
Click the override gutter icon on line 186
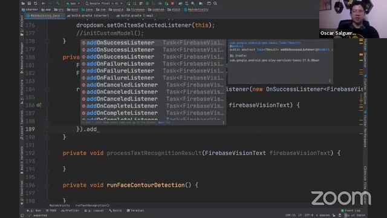click(39, 105)
